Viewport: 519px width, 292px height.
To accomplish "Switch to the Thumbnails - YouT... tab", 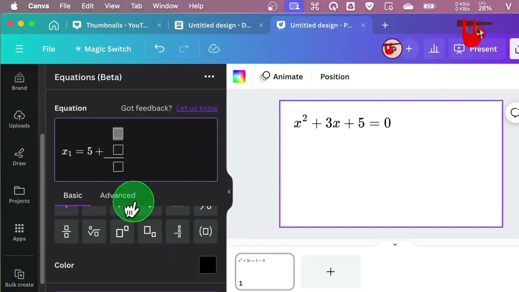I will pyautogui.click(x=117, y=25).
